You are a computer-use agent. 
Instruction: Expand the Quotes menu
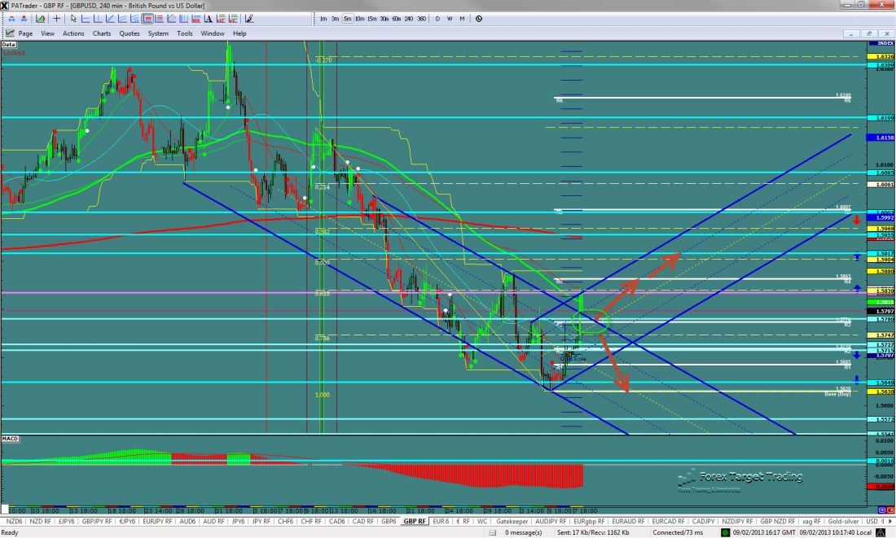130,33
